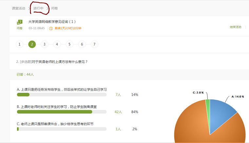The height and width of the screenshot is (143, 249).
Task: Click option B progress bar
Action: pyautogui.click(x=62, y=112)
